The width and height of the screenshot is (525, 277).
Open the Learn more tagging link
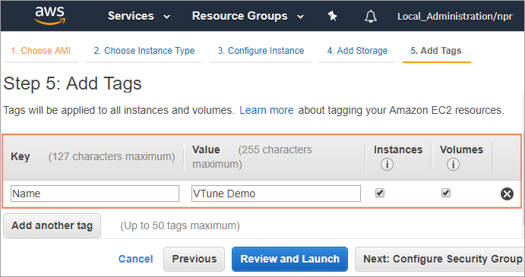[x=267, y=110]
